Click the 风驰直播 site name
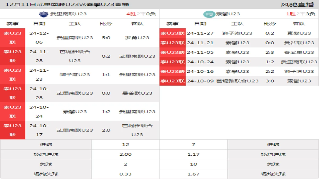This screenshot has height=179, width=319. pos(297,4)
